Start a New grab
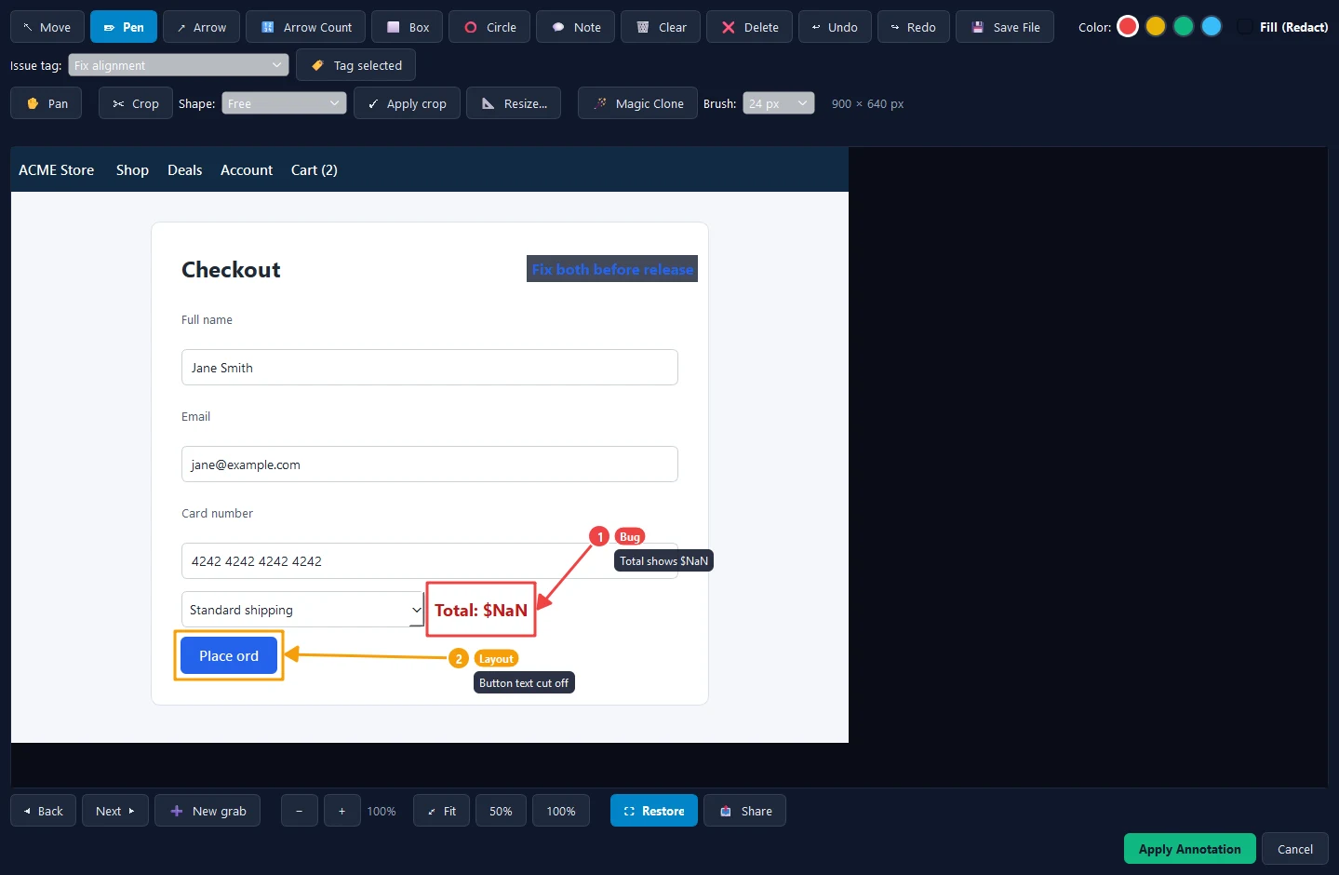Screen dimensions: 1339x875 pyautogui.click(x=208, y=811)
